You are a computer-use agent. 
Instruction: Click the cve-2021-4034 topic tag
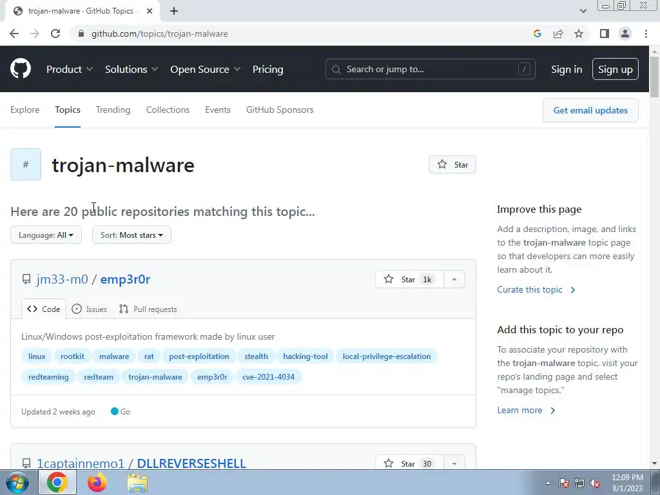click(x=269, y=376)
